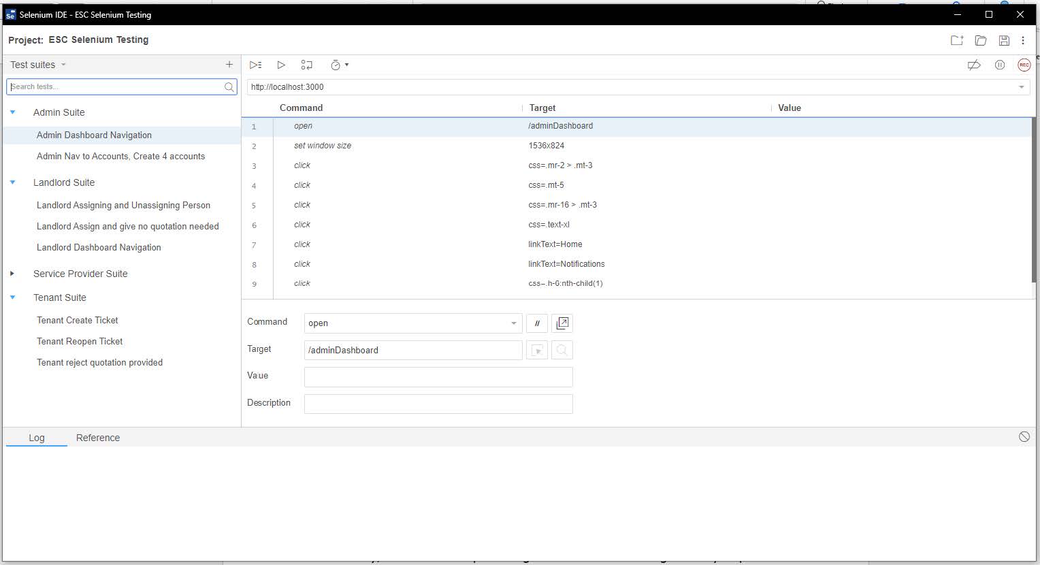Open the kebab menu for more project options
The width and height of the screenshot is (1040, 565).
[x=1024, y=40]
